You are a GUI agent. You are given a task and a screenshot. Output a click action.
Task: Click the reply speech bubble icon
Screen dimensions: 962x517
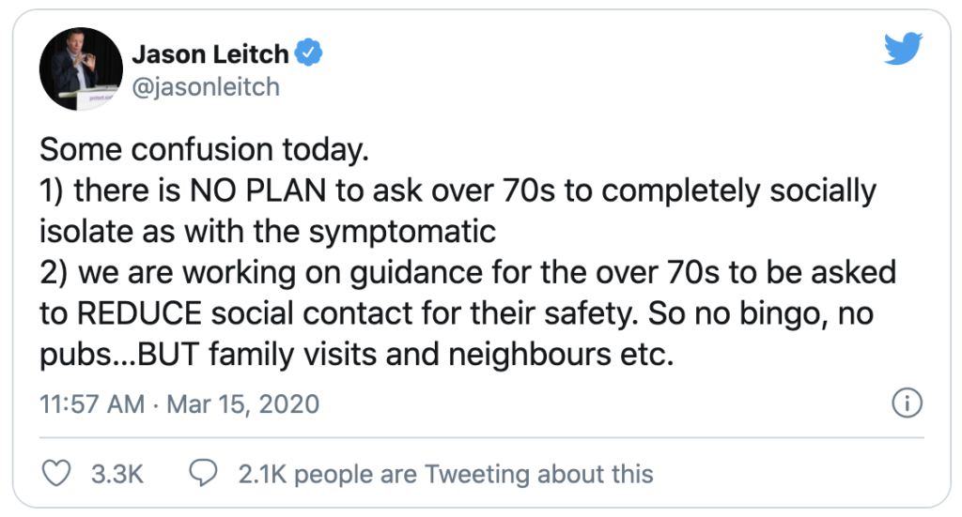(203, 474)
